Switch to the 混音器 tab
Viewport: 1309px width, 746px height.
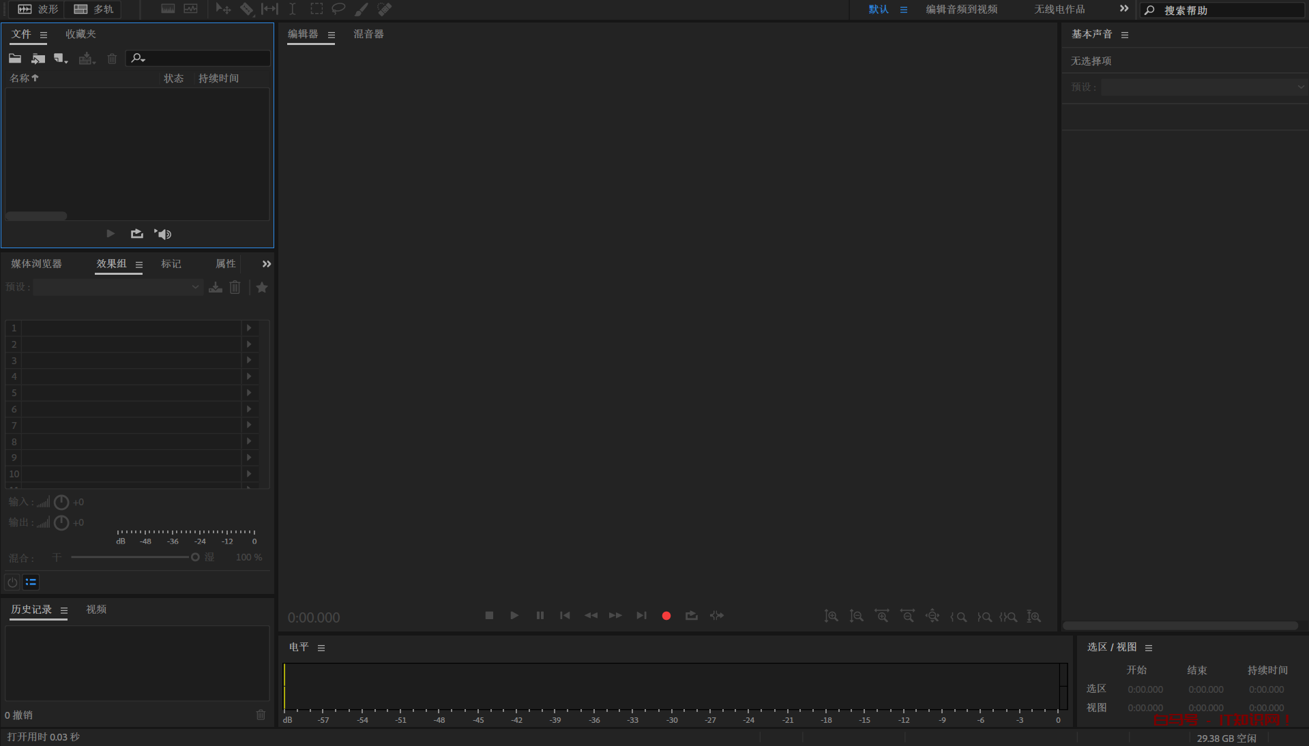coord(368,34)
